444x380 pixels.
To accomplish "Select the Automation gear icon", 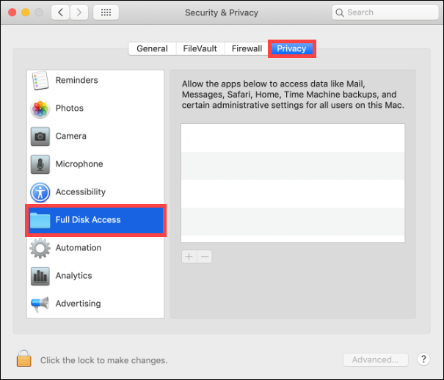I will tap(40, 248).
